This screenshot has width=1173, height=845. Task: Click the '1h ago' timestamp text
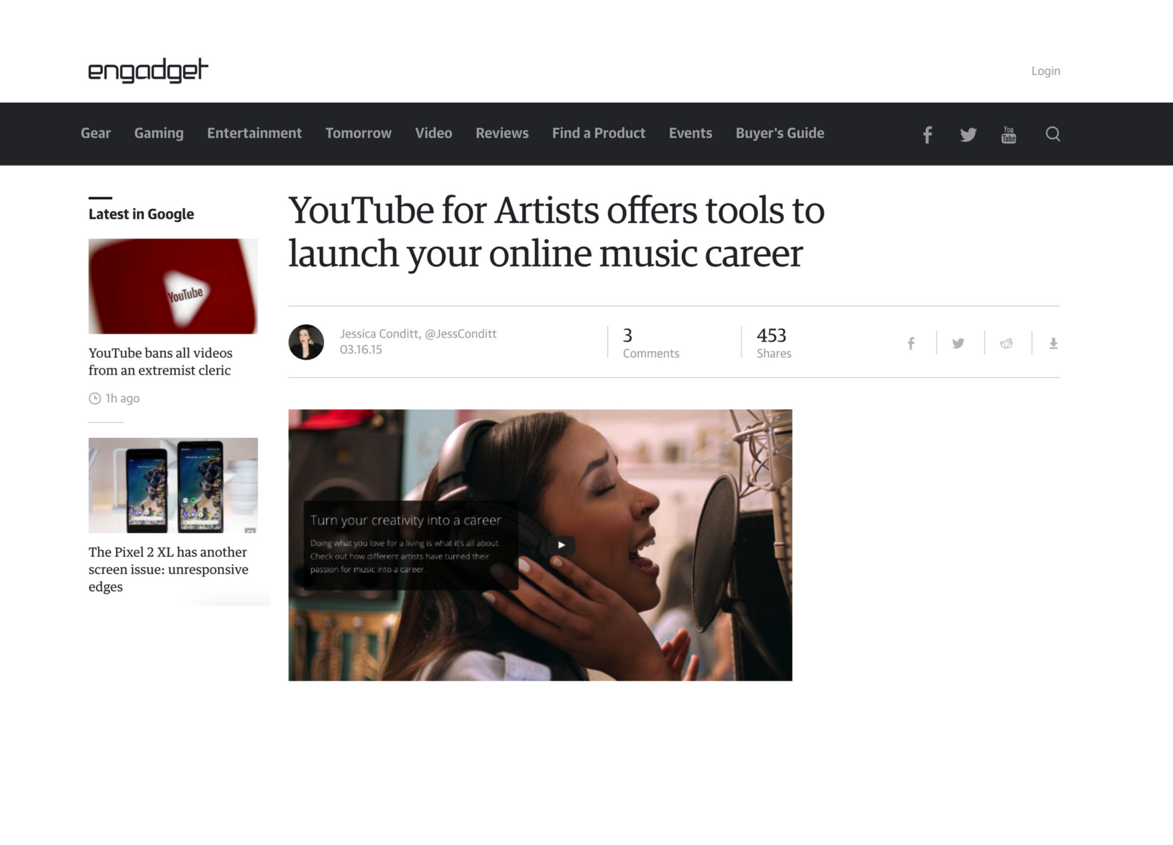point(122,398)
